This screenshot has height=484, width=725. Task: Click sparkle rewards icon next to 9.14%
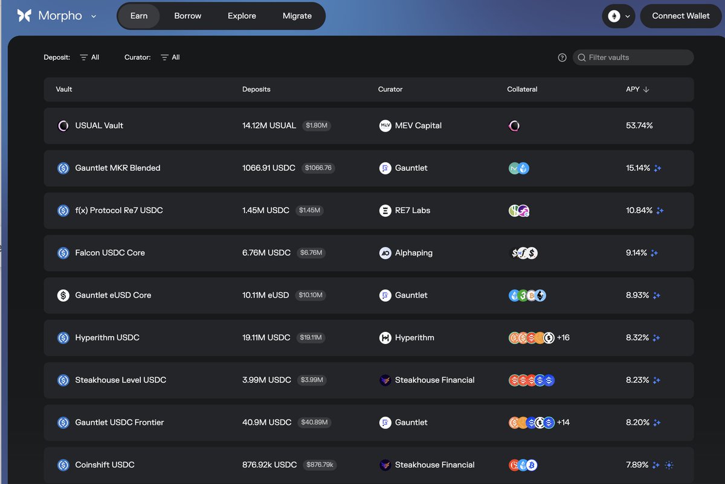point(654,253)
